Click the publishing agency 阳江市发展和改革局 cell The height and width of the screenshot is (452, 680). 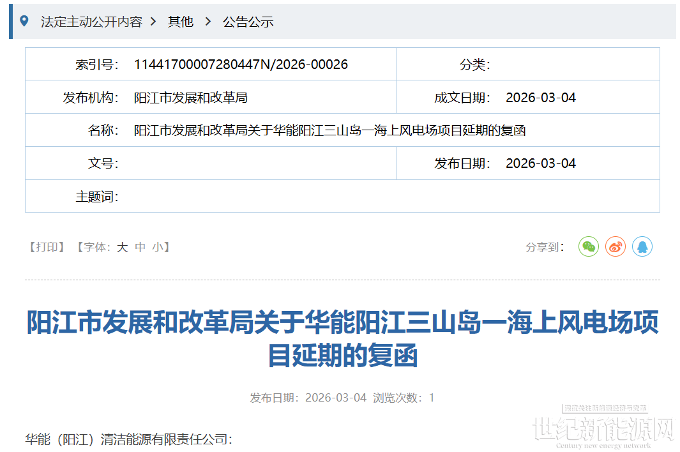pyautogui.click(x=190, y=98)
